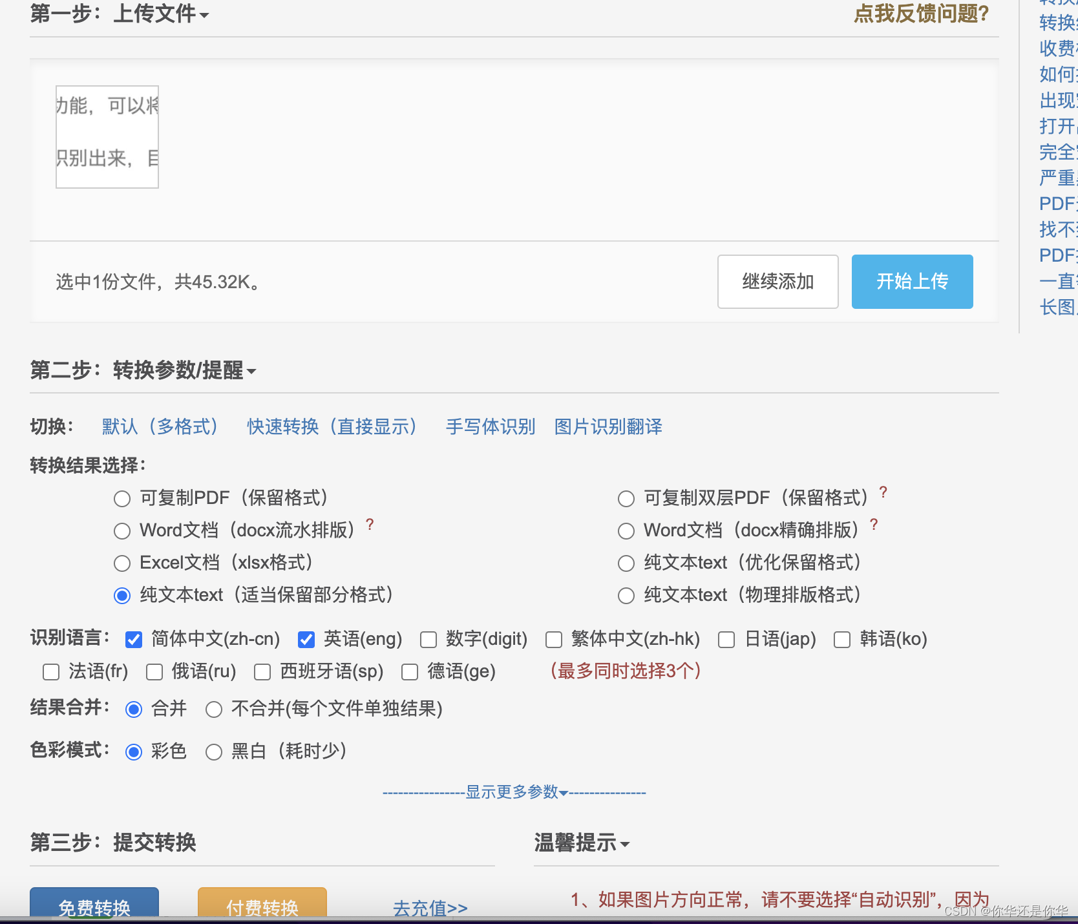
Task: Expand 显示更多参数 to show more parameters
Action: pos(514,792)
